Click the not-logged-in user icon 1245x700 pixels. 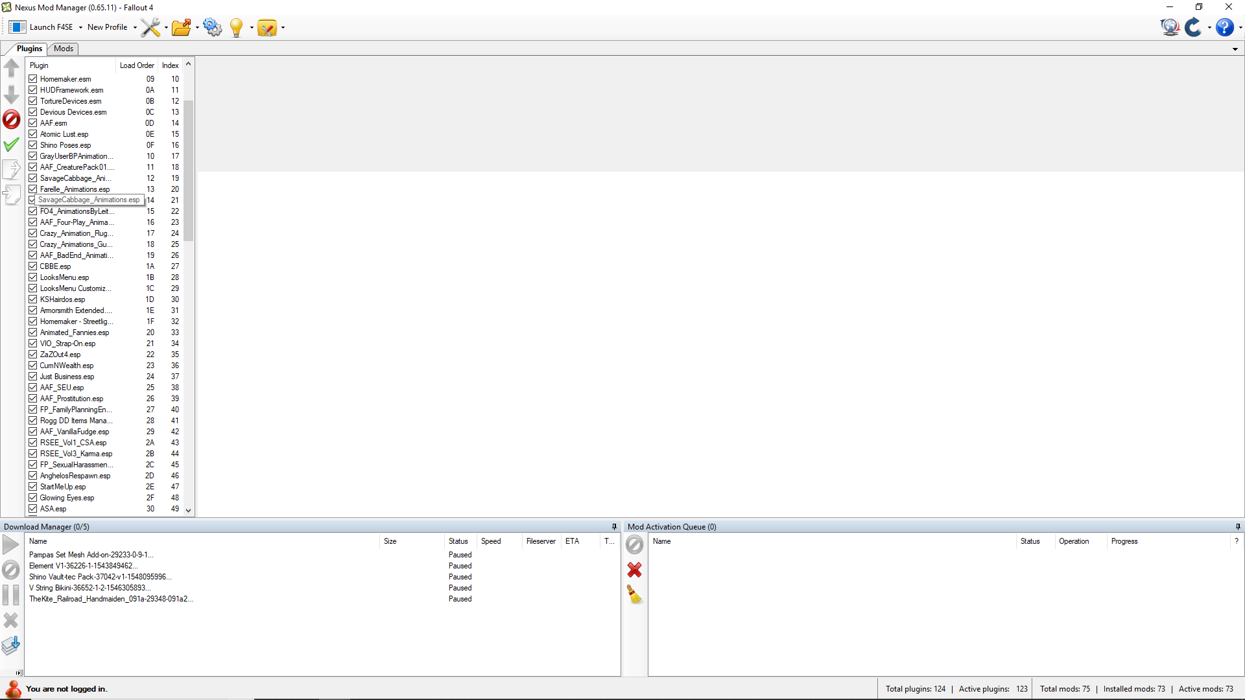(13, 688)
